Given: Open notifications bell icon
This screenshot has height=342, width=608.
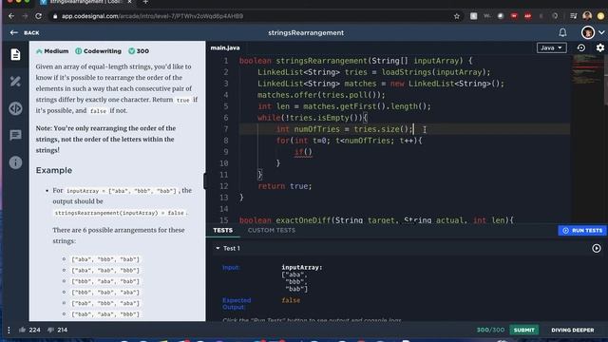Looking at the screenshot, I should click(562, 32).
